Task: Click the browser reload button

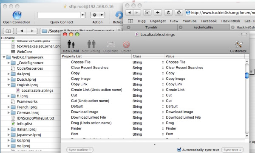Action: point(168,12)
